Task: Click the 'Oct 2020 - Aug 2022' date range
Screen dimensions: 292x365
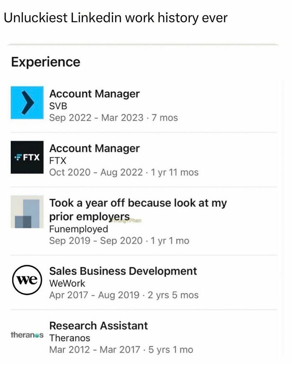Action: click(x=96, y=172)
